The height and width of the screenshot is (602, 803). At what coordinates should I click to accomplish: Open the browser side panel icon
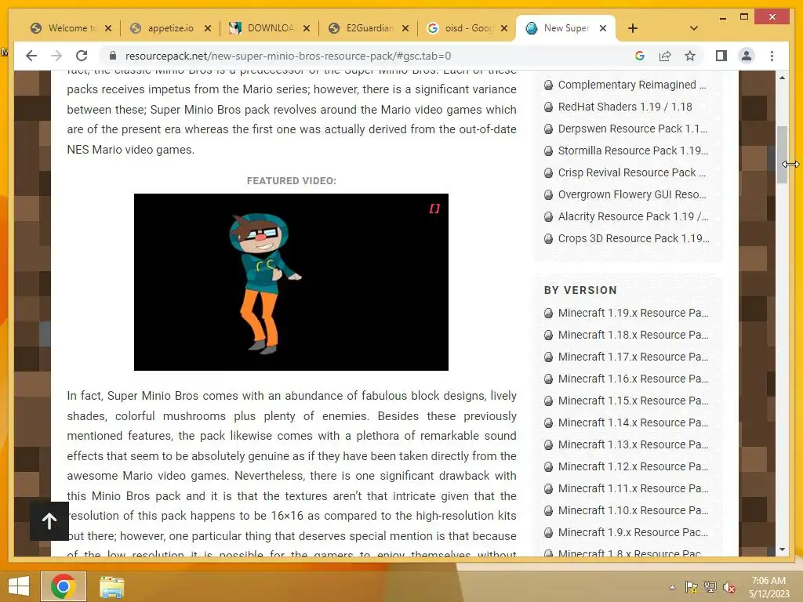[x=721, y=56]
